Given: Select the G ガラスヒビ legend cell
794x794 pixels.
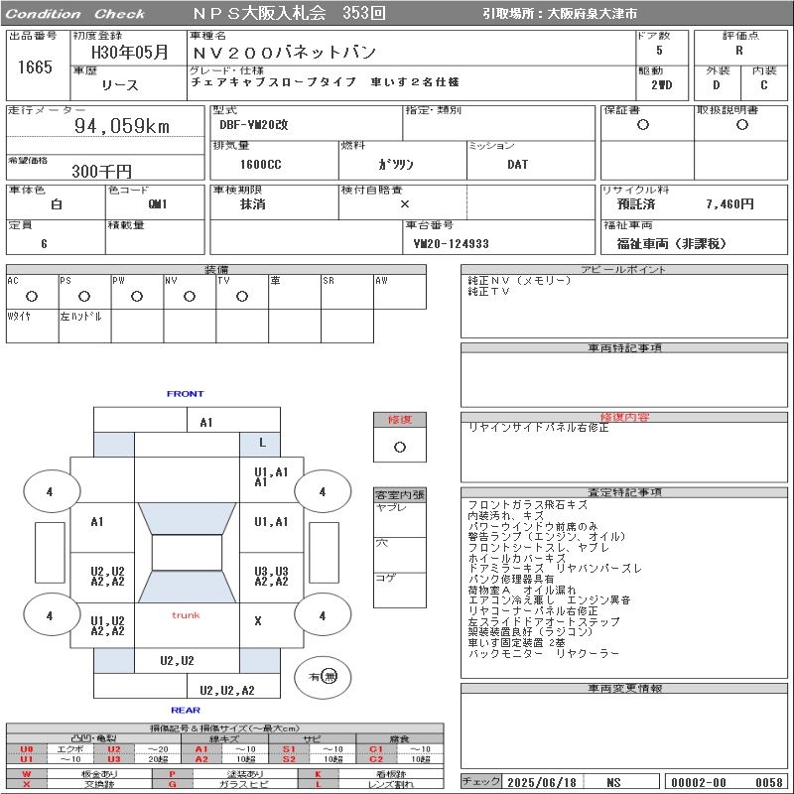Looking at the screenshot, I should pyautogui.click(x=172, y=784).
